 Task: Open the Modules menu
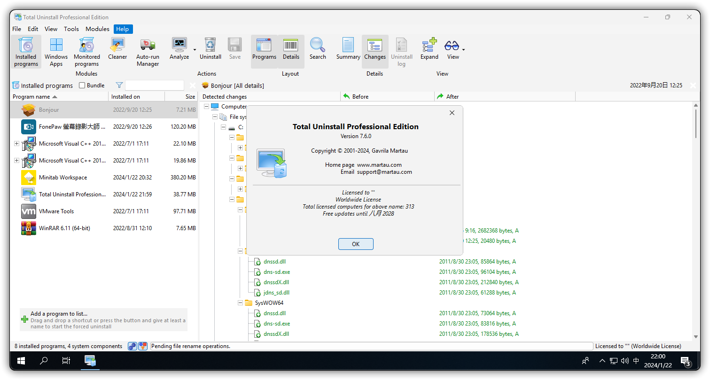pyautogui.click(x=97, y=29)
